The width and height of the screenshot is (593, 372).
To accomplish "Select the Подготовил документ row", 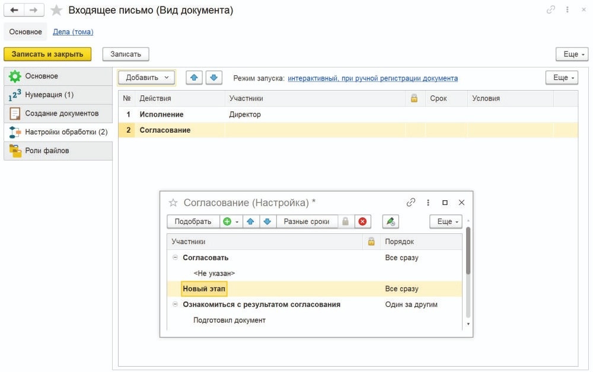I will [x=314, y=320].
